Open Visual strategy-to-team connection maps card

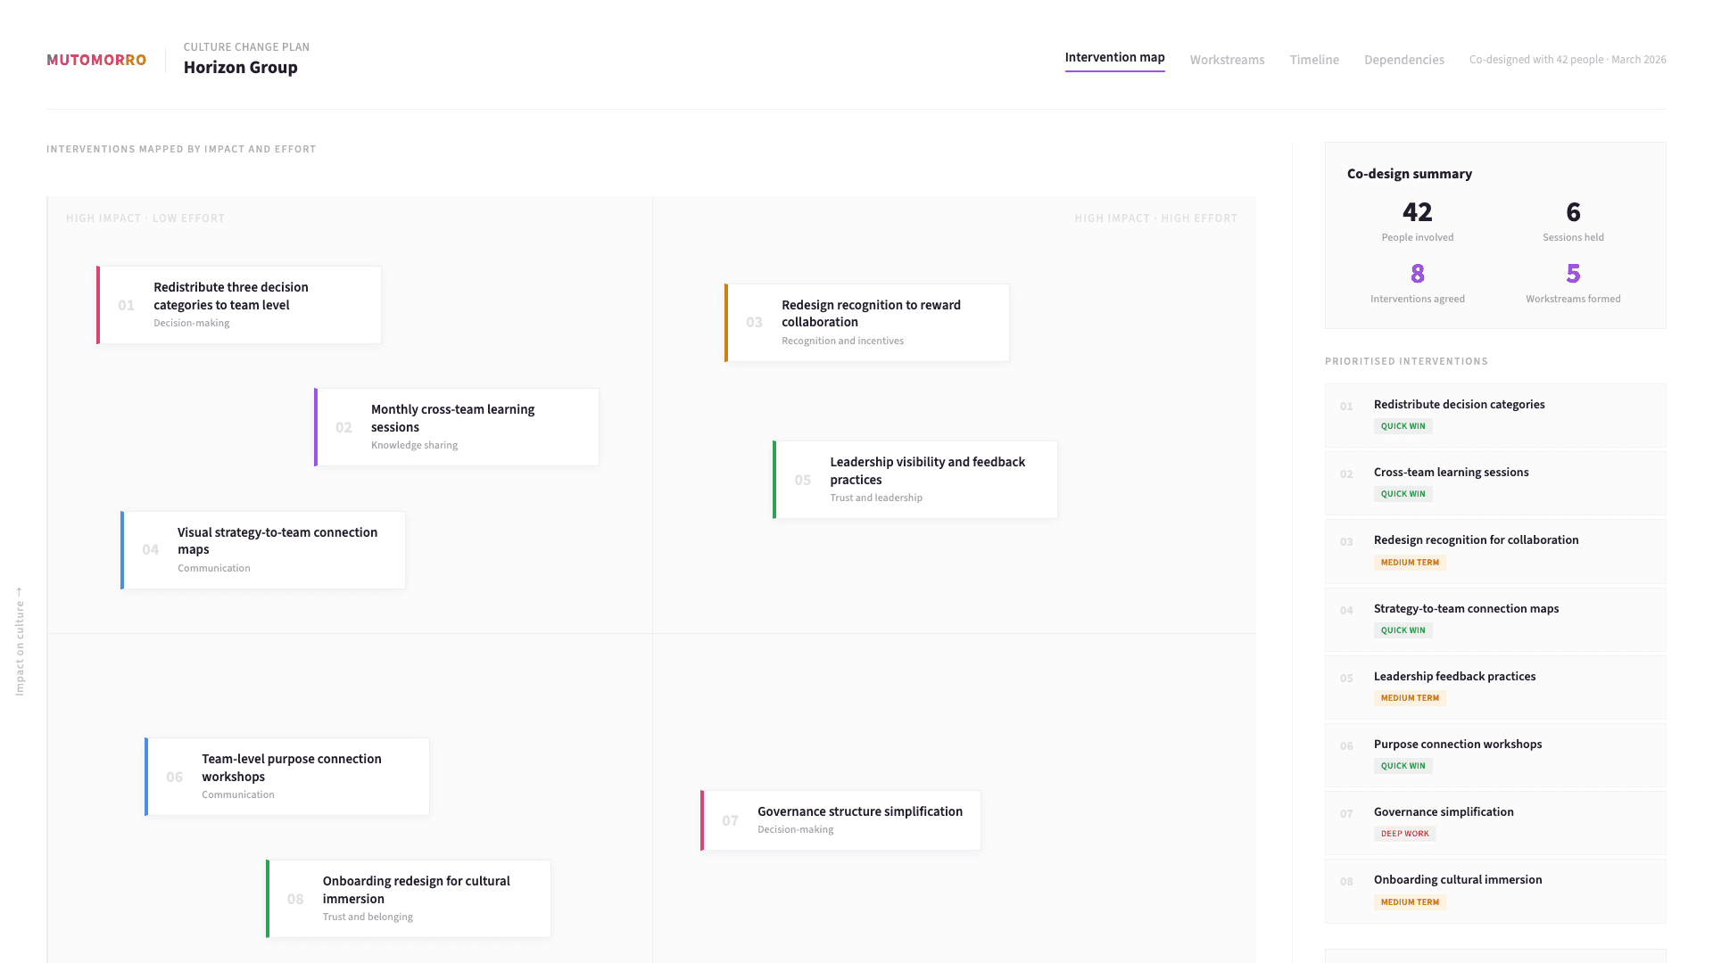(x=263, y=550)
